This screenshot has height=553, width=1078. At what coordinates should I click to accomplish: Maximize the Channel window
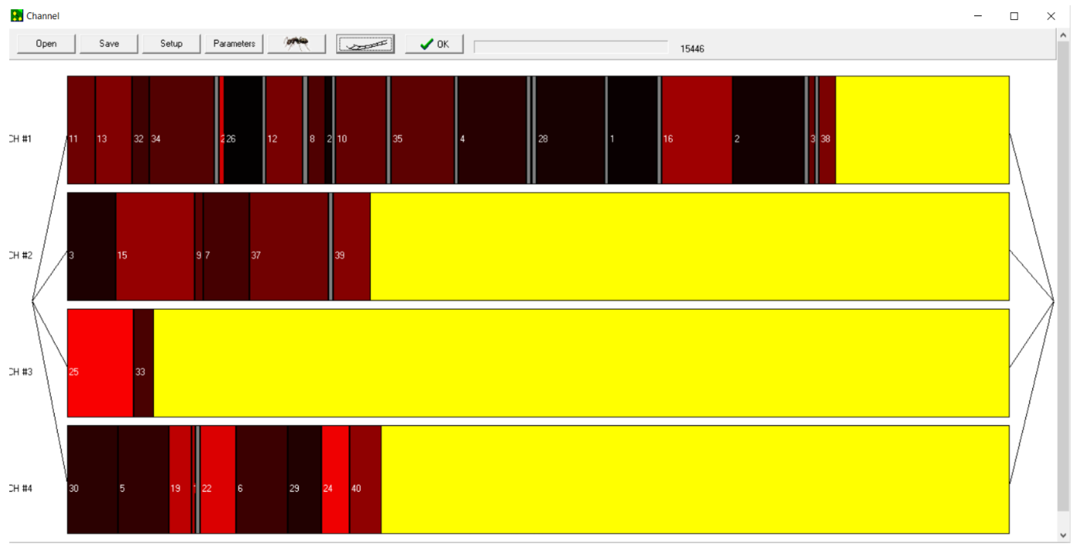coord(1013,16)
